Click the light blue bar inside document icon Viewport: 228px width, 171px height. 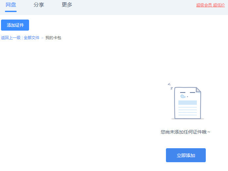tap(187, 103)
